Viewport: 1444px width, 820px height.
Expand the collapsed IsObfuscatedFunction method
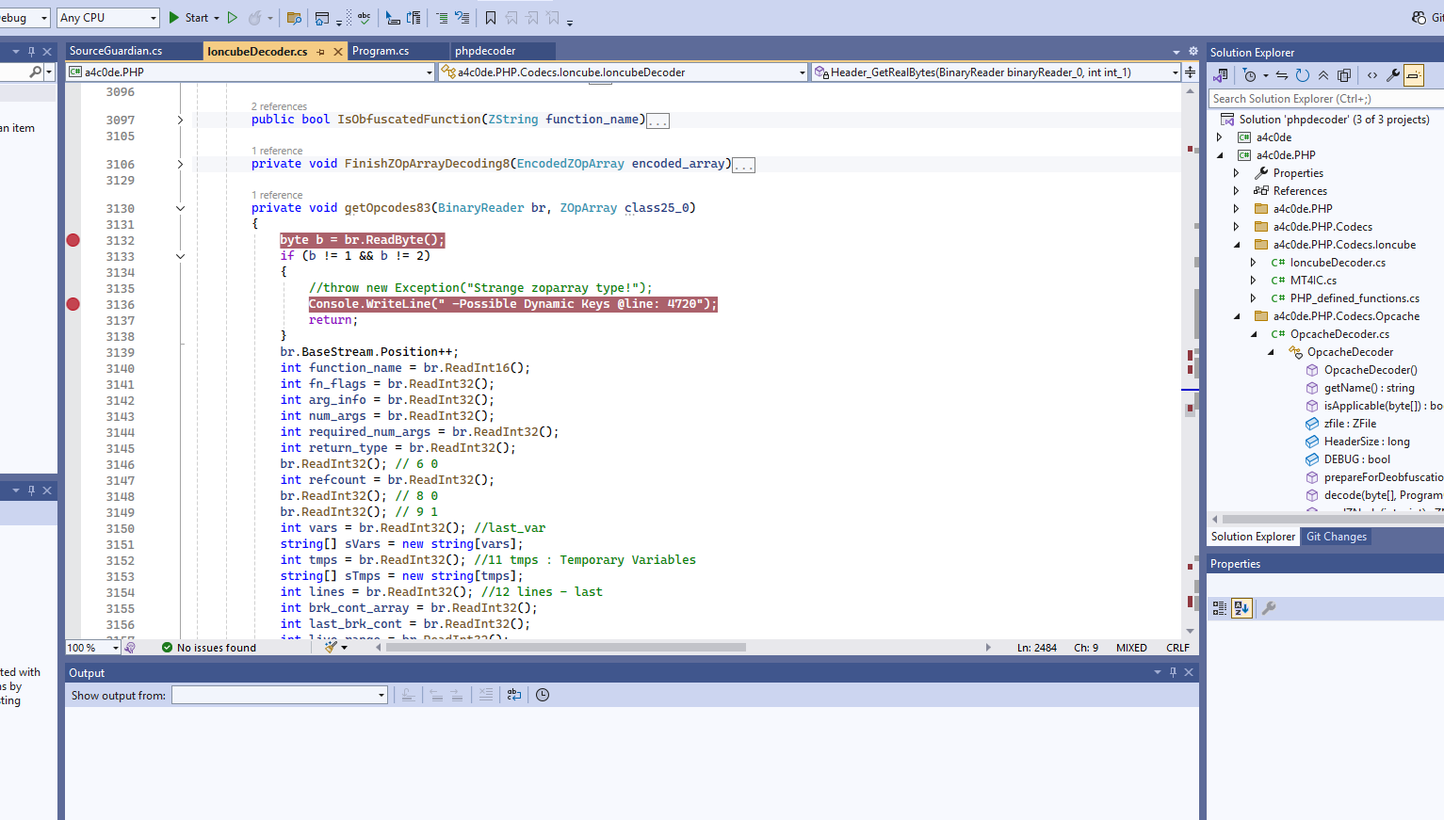coord(180,120)
